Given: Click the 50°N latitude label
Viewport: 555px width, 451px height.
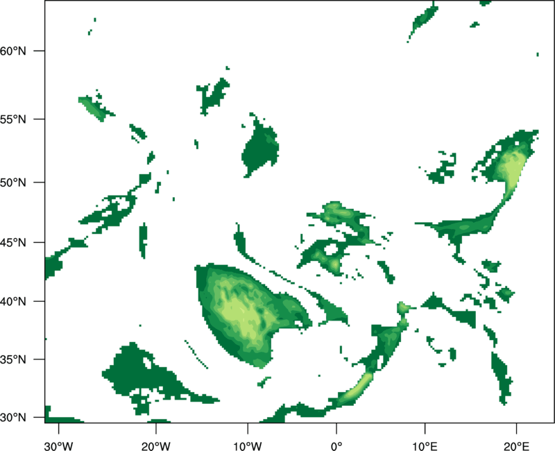Looking at the screenshot, I should (x=12, y=182).
